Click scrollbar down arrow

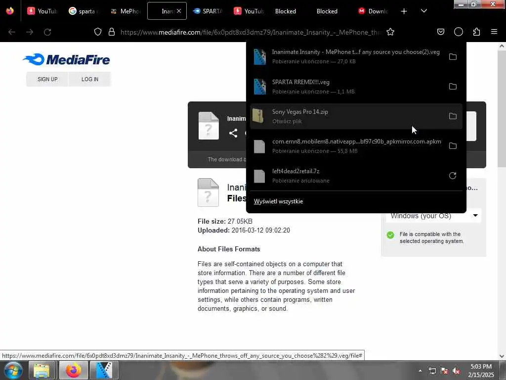(x=502, y=356)
